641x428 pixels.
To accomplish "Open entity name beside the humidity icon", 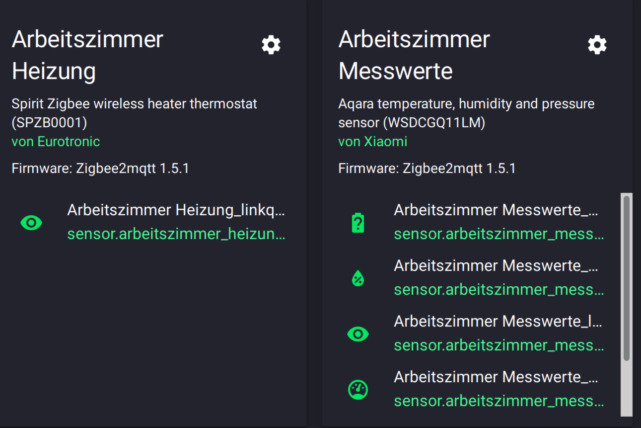I will point(496,266).
